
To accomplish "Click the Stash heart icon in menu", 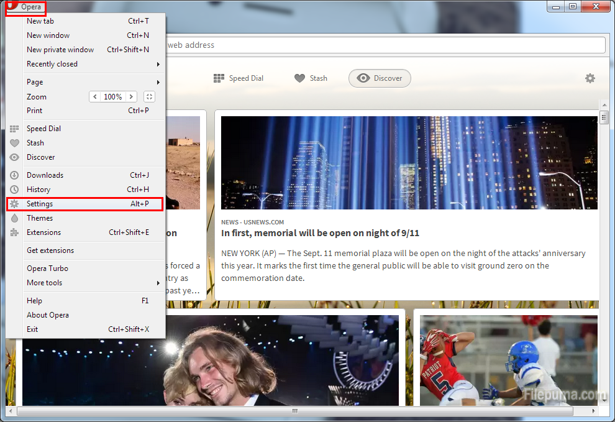I will tap(14, 143).
